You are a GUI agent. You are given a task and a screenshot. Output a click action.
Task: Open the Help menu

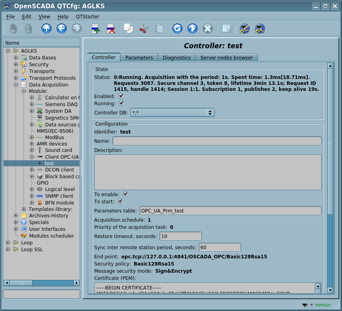tap(63, 17)
